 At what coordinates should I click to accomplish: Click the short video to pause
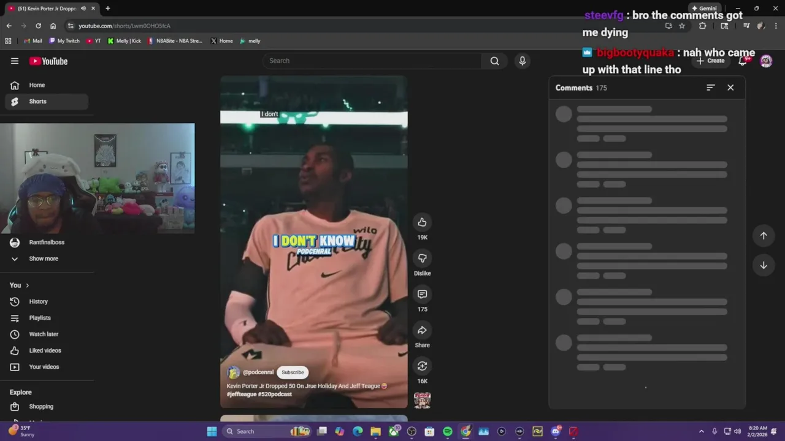click(314, 241)
